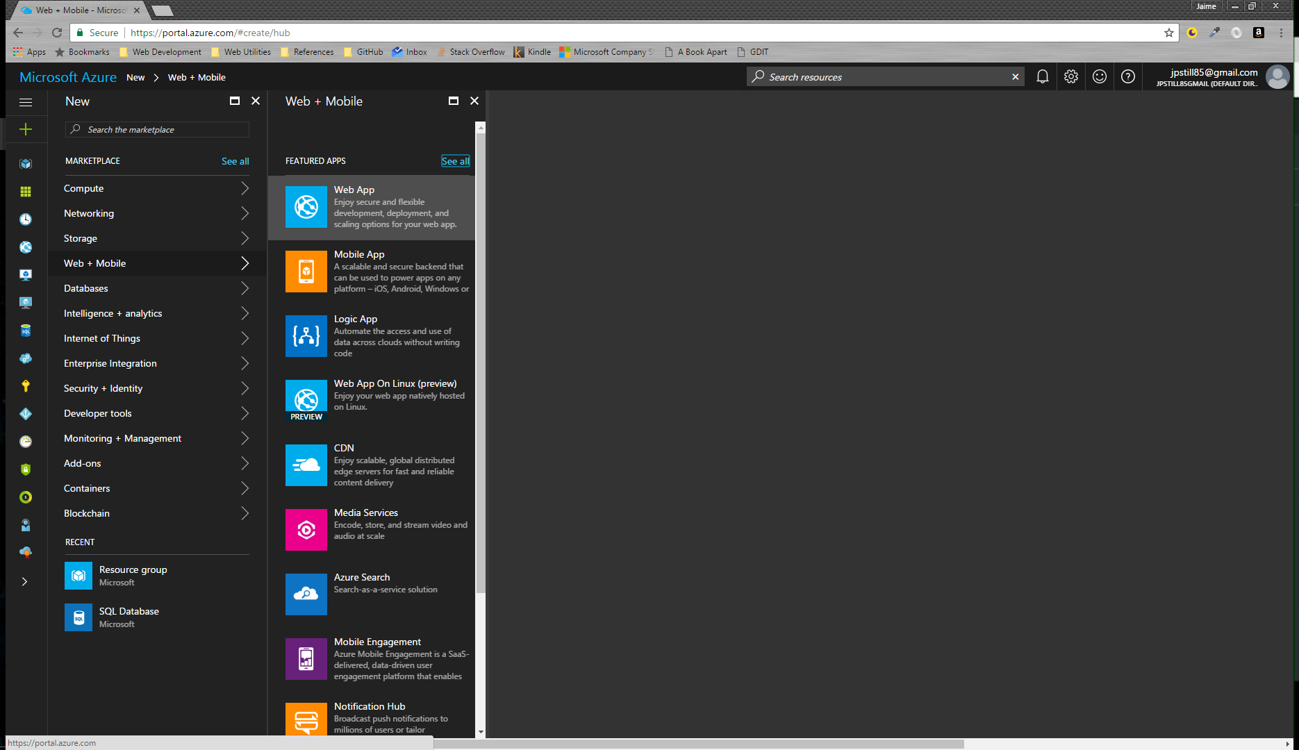Expand the Databases category chevron
The width and height of the screenshot is (1299, 750).
point(245,288)
